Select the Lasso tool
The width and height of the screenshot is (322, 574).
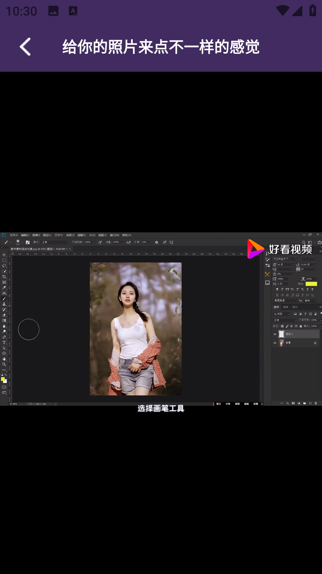pyautogui.click(x=4, y=266)
